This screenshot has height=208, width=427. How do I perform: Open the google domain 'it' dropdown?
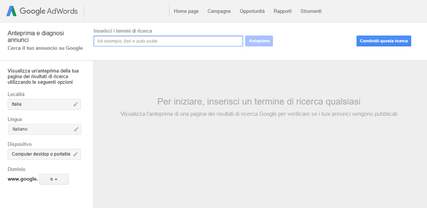(54, 180)
